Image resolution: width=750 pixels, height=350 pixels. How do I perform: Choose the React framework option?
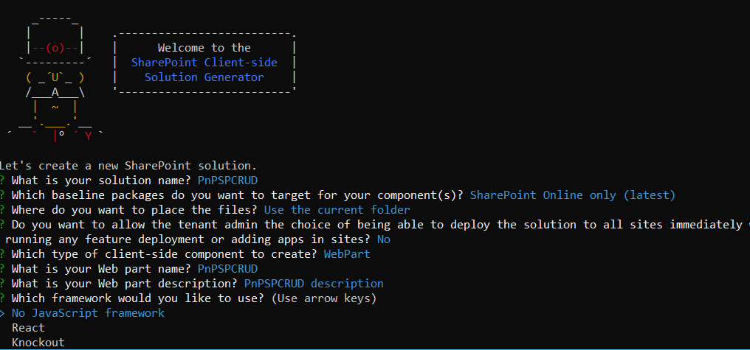(x=28, y=328)
